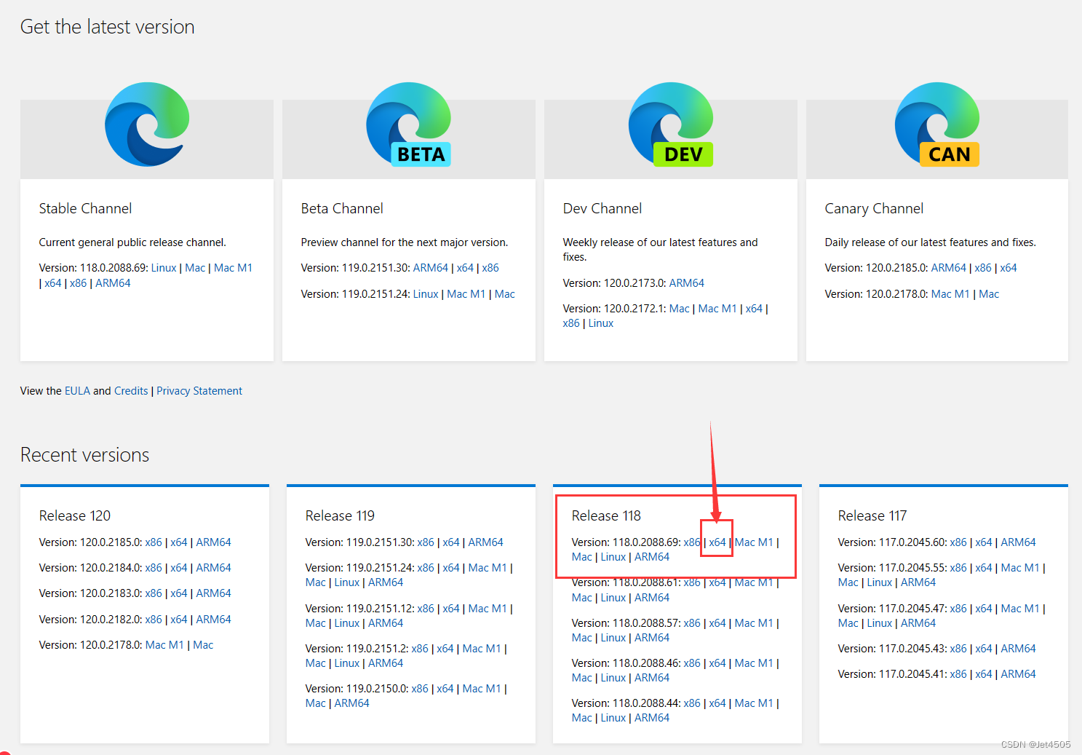Viewport: 1082px width, 755px height.
Task: Download Release 118 version 118.0.2088.44 Linux
Action: [613, 718]
